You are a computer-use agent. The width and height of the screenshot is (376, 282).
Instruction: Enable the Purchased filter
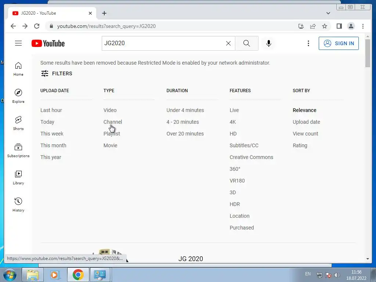[x=242, y=228]
